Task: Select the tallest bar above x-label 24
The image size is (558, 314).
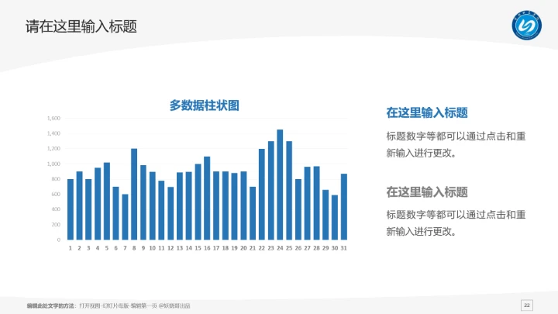Action: [x=280, y=185]
